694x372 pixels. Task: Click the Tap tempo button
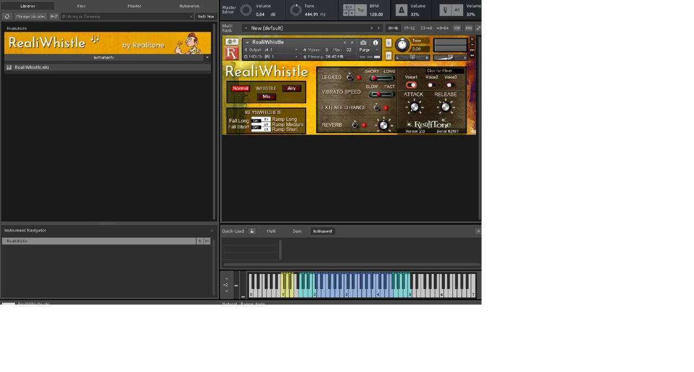361,10
